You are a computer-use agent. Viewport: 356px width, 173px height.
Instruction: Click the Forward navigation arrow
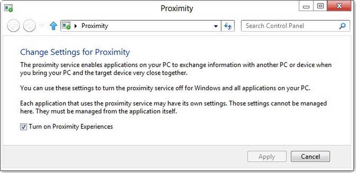[x=29, y=26]
